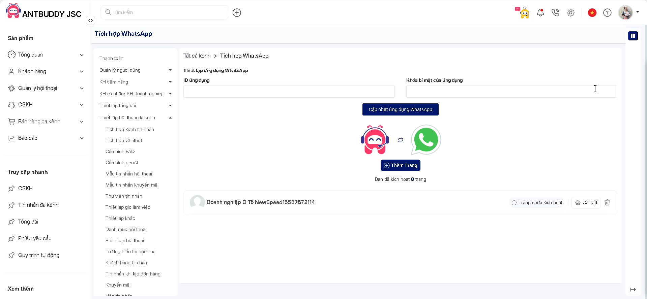The image size is (647, 299).
Task: Collapse the sidebar with the arrows toggle
Action: pos(90,20)
